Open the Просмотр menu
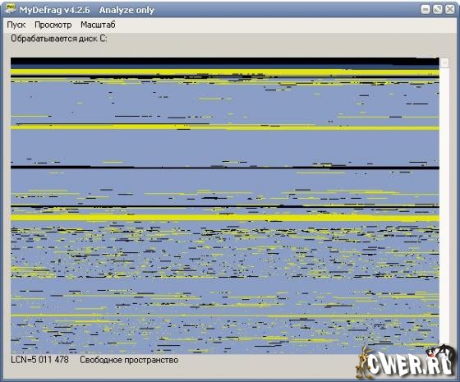This screenshot has width=460, height=382. 53,25
